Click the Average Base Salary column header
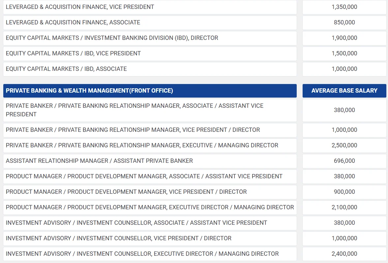This screenshot has height=263, width=388. pos(344,91)
